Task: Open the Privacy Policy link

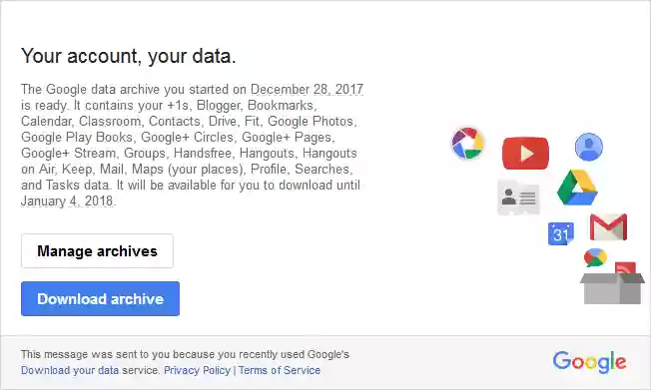Action: [198, 370]
